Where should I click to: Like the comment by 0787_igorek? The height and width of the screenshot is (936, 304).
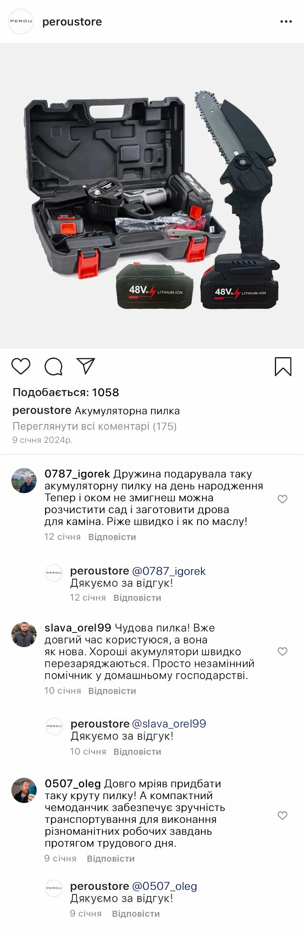(283, 499)
